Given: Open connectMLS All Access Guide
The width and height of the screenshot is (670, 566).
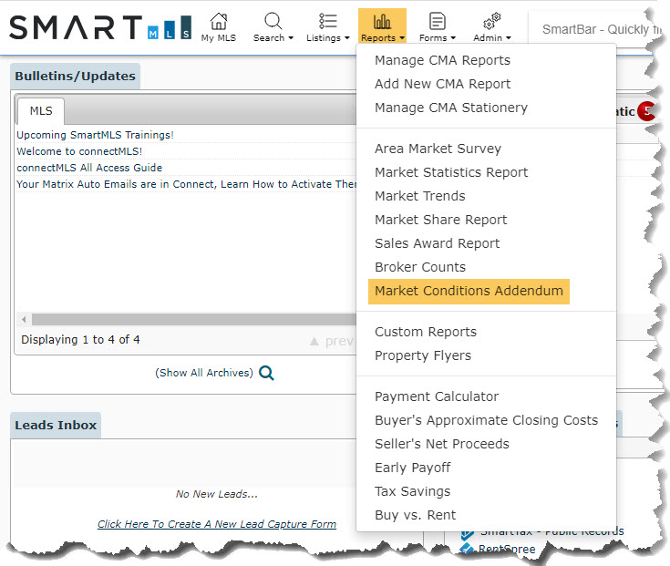Looking at the screenshot, I should coord(89,168).
